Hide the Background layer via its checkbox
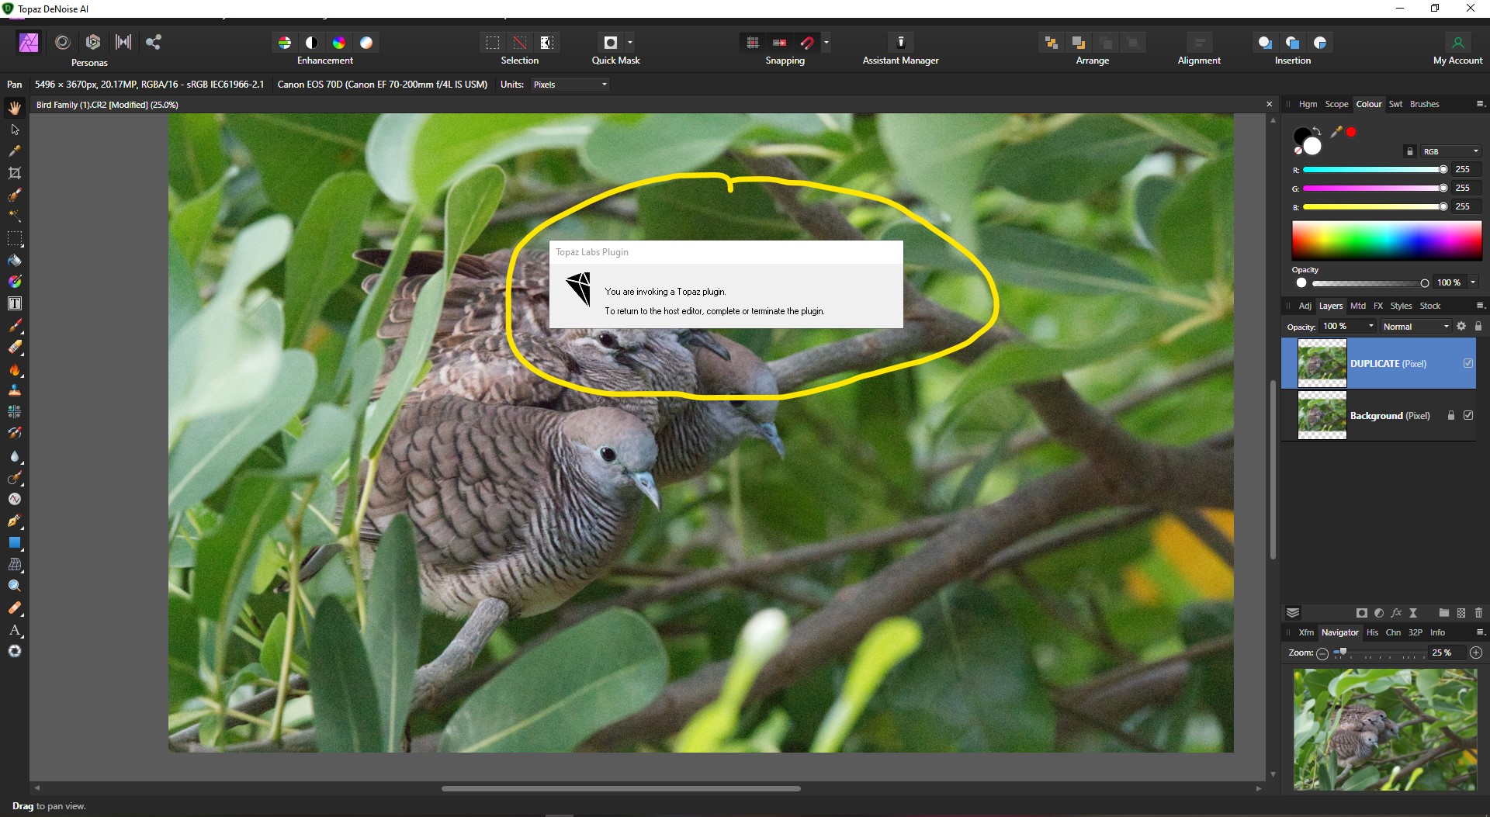The image size is (1490, 817). 1469,416
